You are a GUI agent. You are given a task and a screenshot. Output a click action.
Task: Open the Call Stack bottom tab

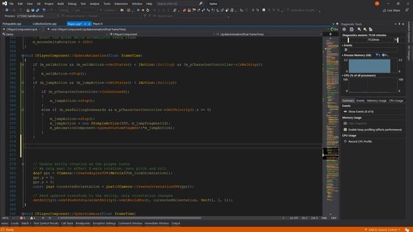tap(67, 224)
